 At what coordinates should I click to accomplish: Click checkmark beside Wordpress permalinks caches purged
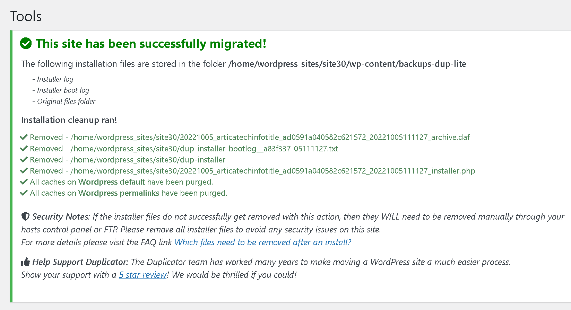[24, 193]
